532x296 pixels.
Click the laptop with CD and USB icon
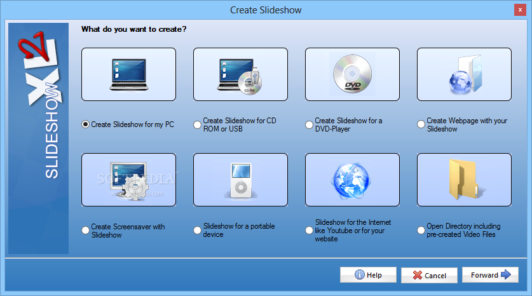pyautogui.click(x=240, y=74)
